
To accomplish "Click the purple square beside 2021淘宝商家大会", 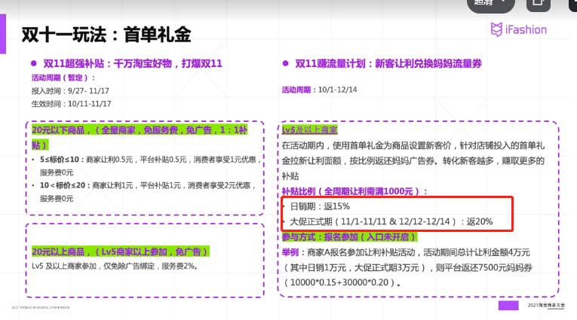I will click(508, 305).
